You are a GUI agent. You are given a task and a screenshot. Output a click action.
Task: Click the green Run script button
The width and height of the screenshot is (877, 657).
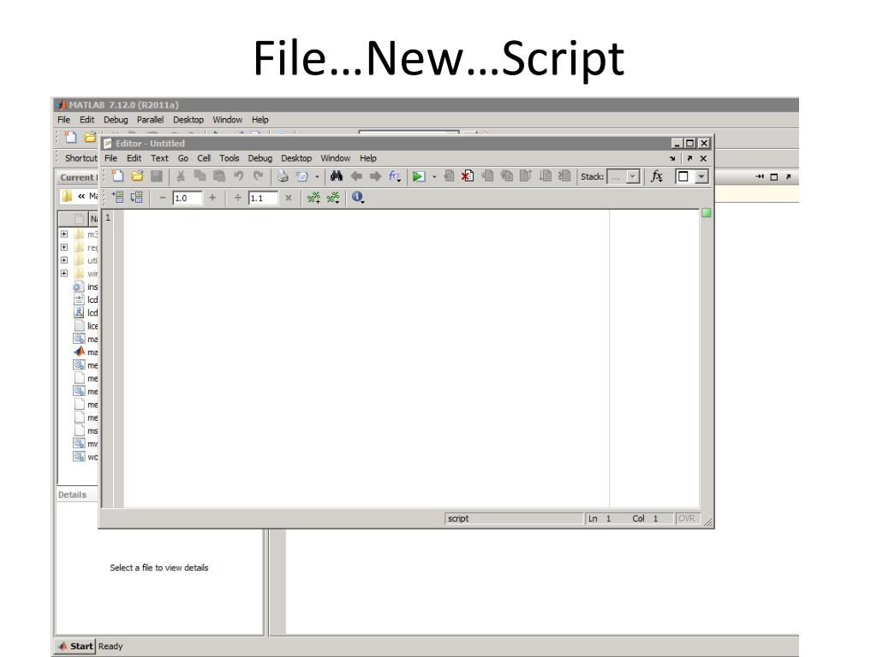click(418, 176)
